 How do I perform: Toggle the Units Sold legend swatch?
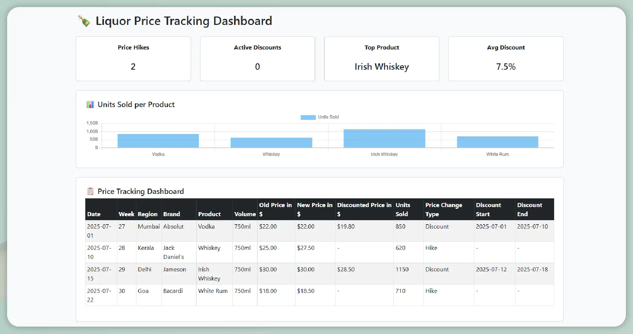tap(308, 117)
